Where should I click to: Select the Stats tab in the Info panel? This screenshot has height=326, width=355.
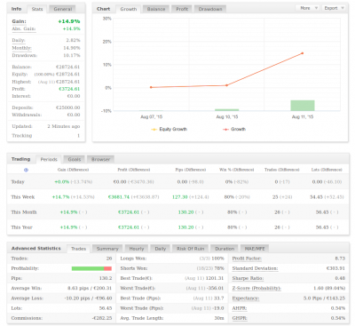[x=37, y=9]
